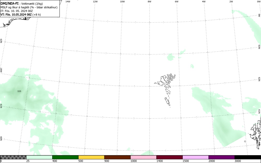Image resolution: width=261 pixels, height=163 pixels.
Task: Select the dark green 400–500 legend swatch
Action: coord(65,157)
